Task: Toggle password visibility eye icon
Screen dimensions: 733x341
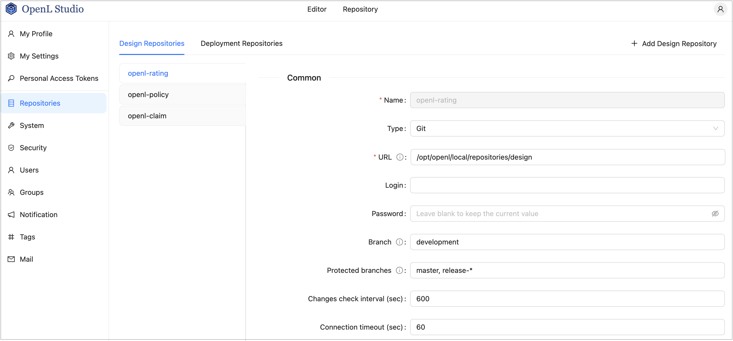Action: click(x=715, y=214)
